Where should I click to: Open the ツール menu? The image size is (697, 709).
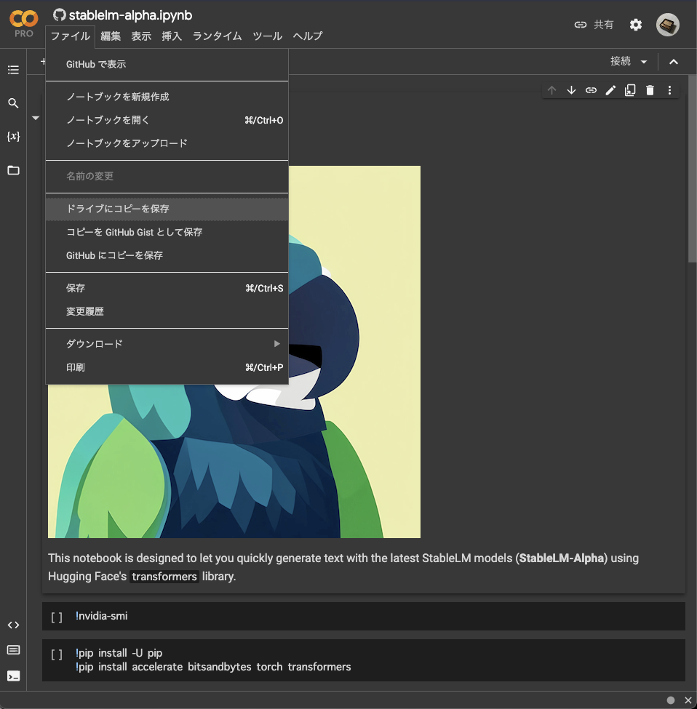pyautogui.click(x=267, y=36)
